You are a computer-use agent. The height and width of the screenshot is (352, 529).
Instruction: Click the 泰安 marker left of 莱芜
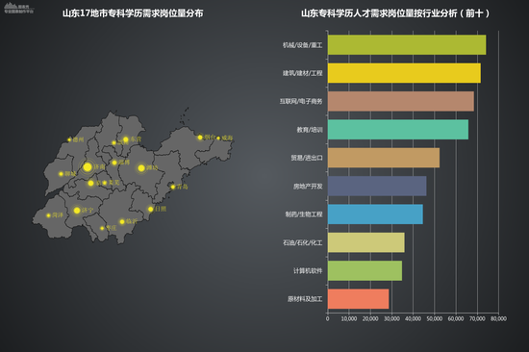click(x=90, y=184)
